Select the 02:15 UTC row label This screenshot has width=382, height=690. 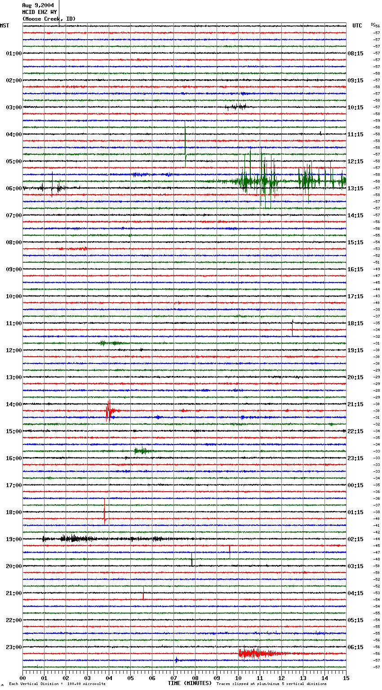pos(355,539)
